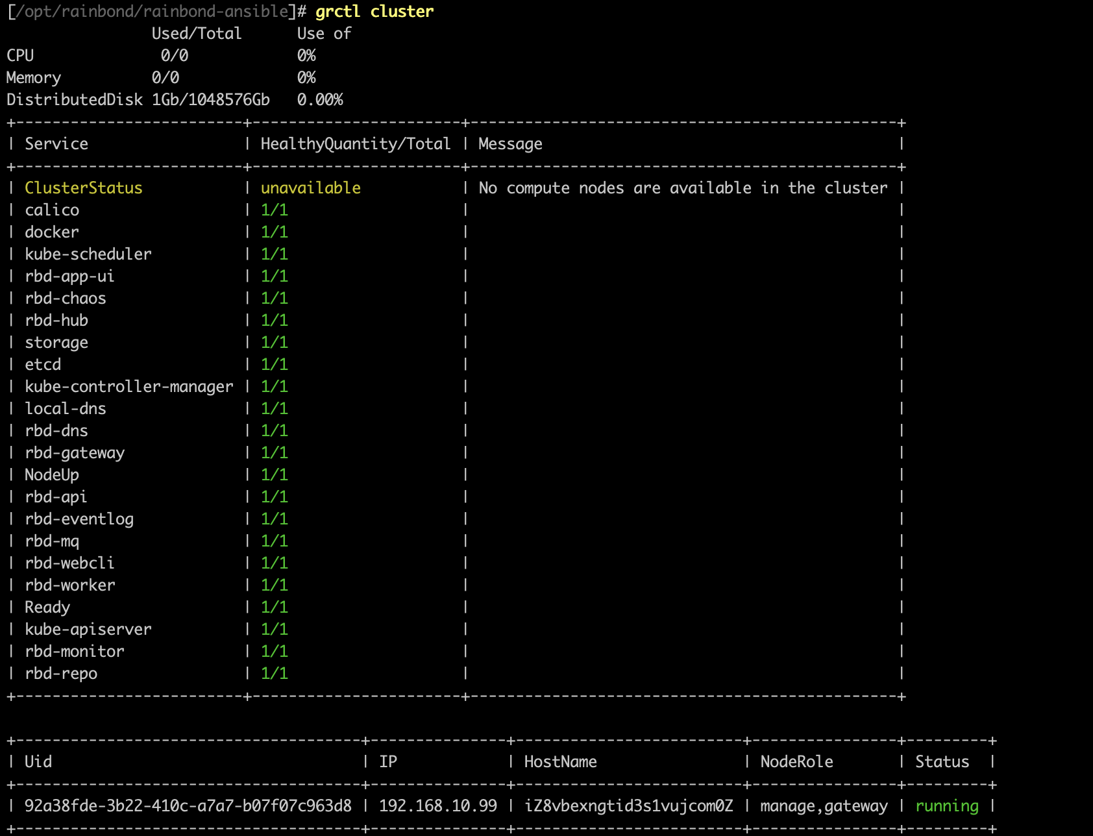Click the 'Message' column header
1093x836 pixels.
tap(510, 144)
